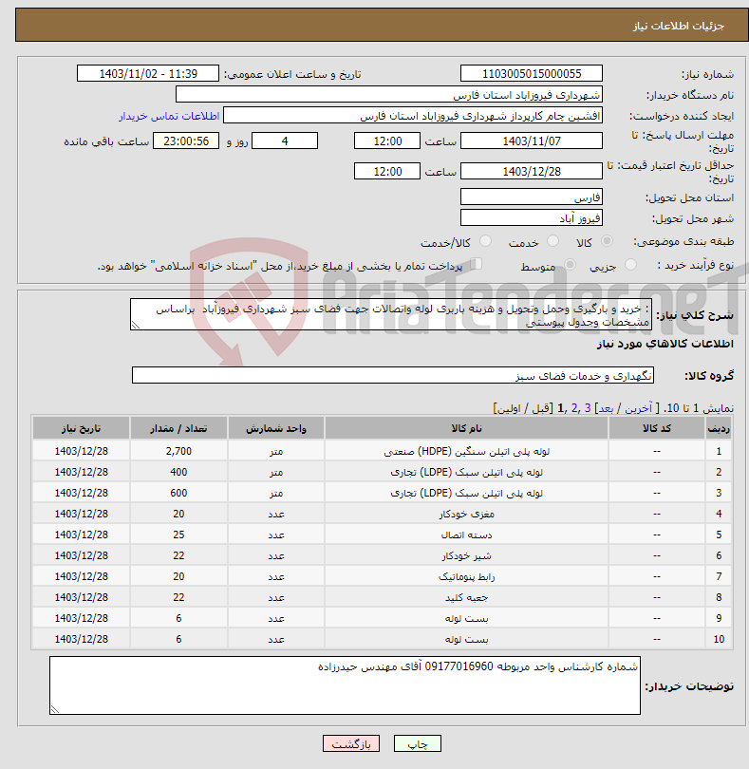The height and width of the screenshot is (769, 749).
Task: Click 'بست لوله' in row 9
Action: pos(466,618)
